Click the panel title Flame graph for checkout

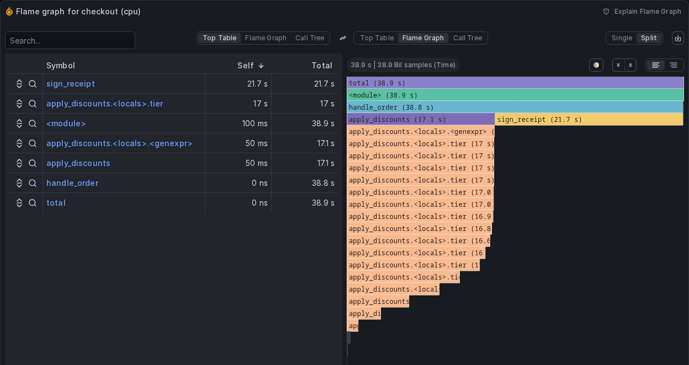point(78,11)
